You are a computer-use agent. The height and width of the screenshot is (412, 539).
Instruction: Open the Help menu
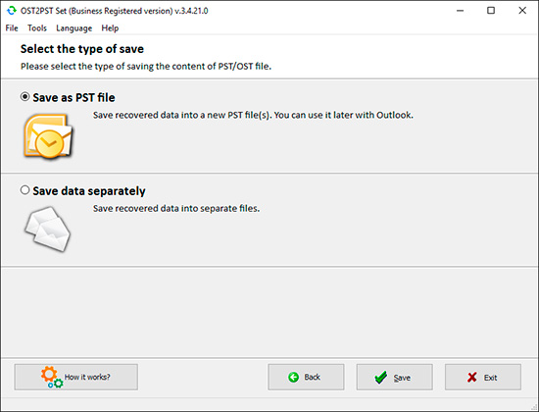click(110, 28)
